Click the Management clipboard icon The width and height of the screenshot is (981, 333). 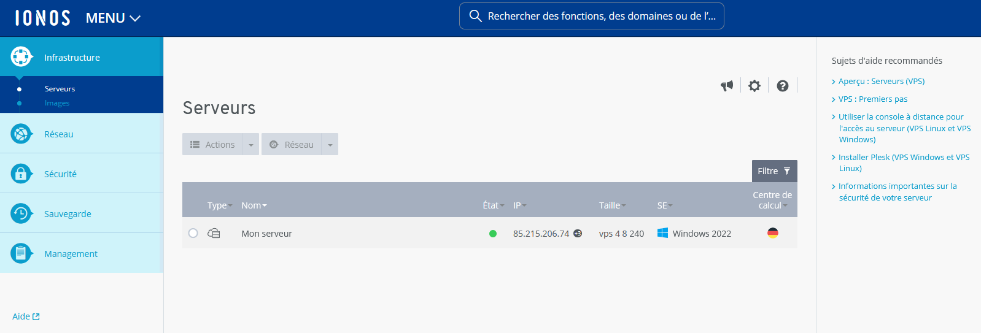21,253
